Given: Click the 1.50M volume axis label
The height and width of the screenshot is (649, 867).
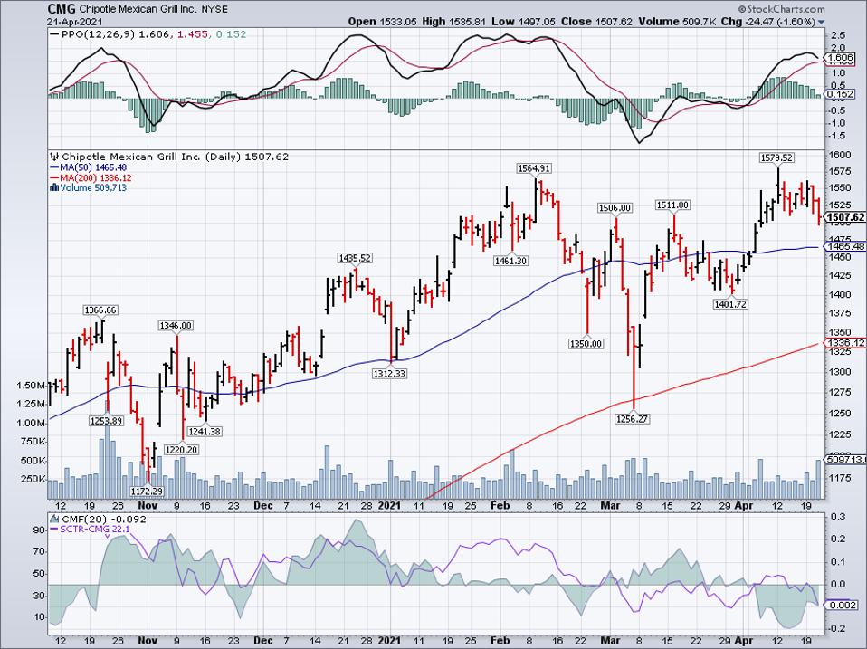Looking at the screenshot, I should (33, 386).
